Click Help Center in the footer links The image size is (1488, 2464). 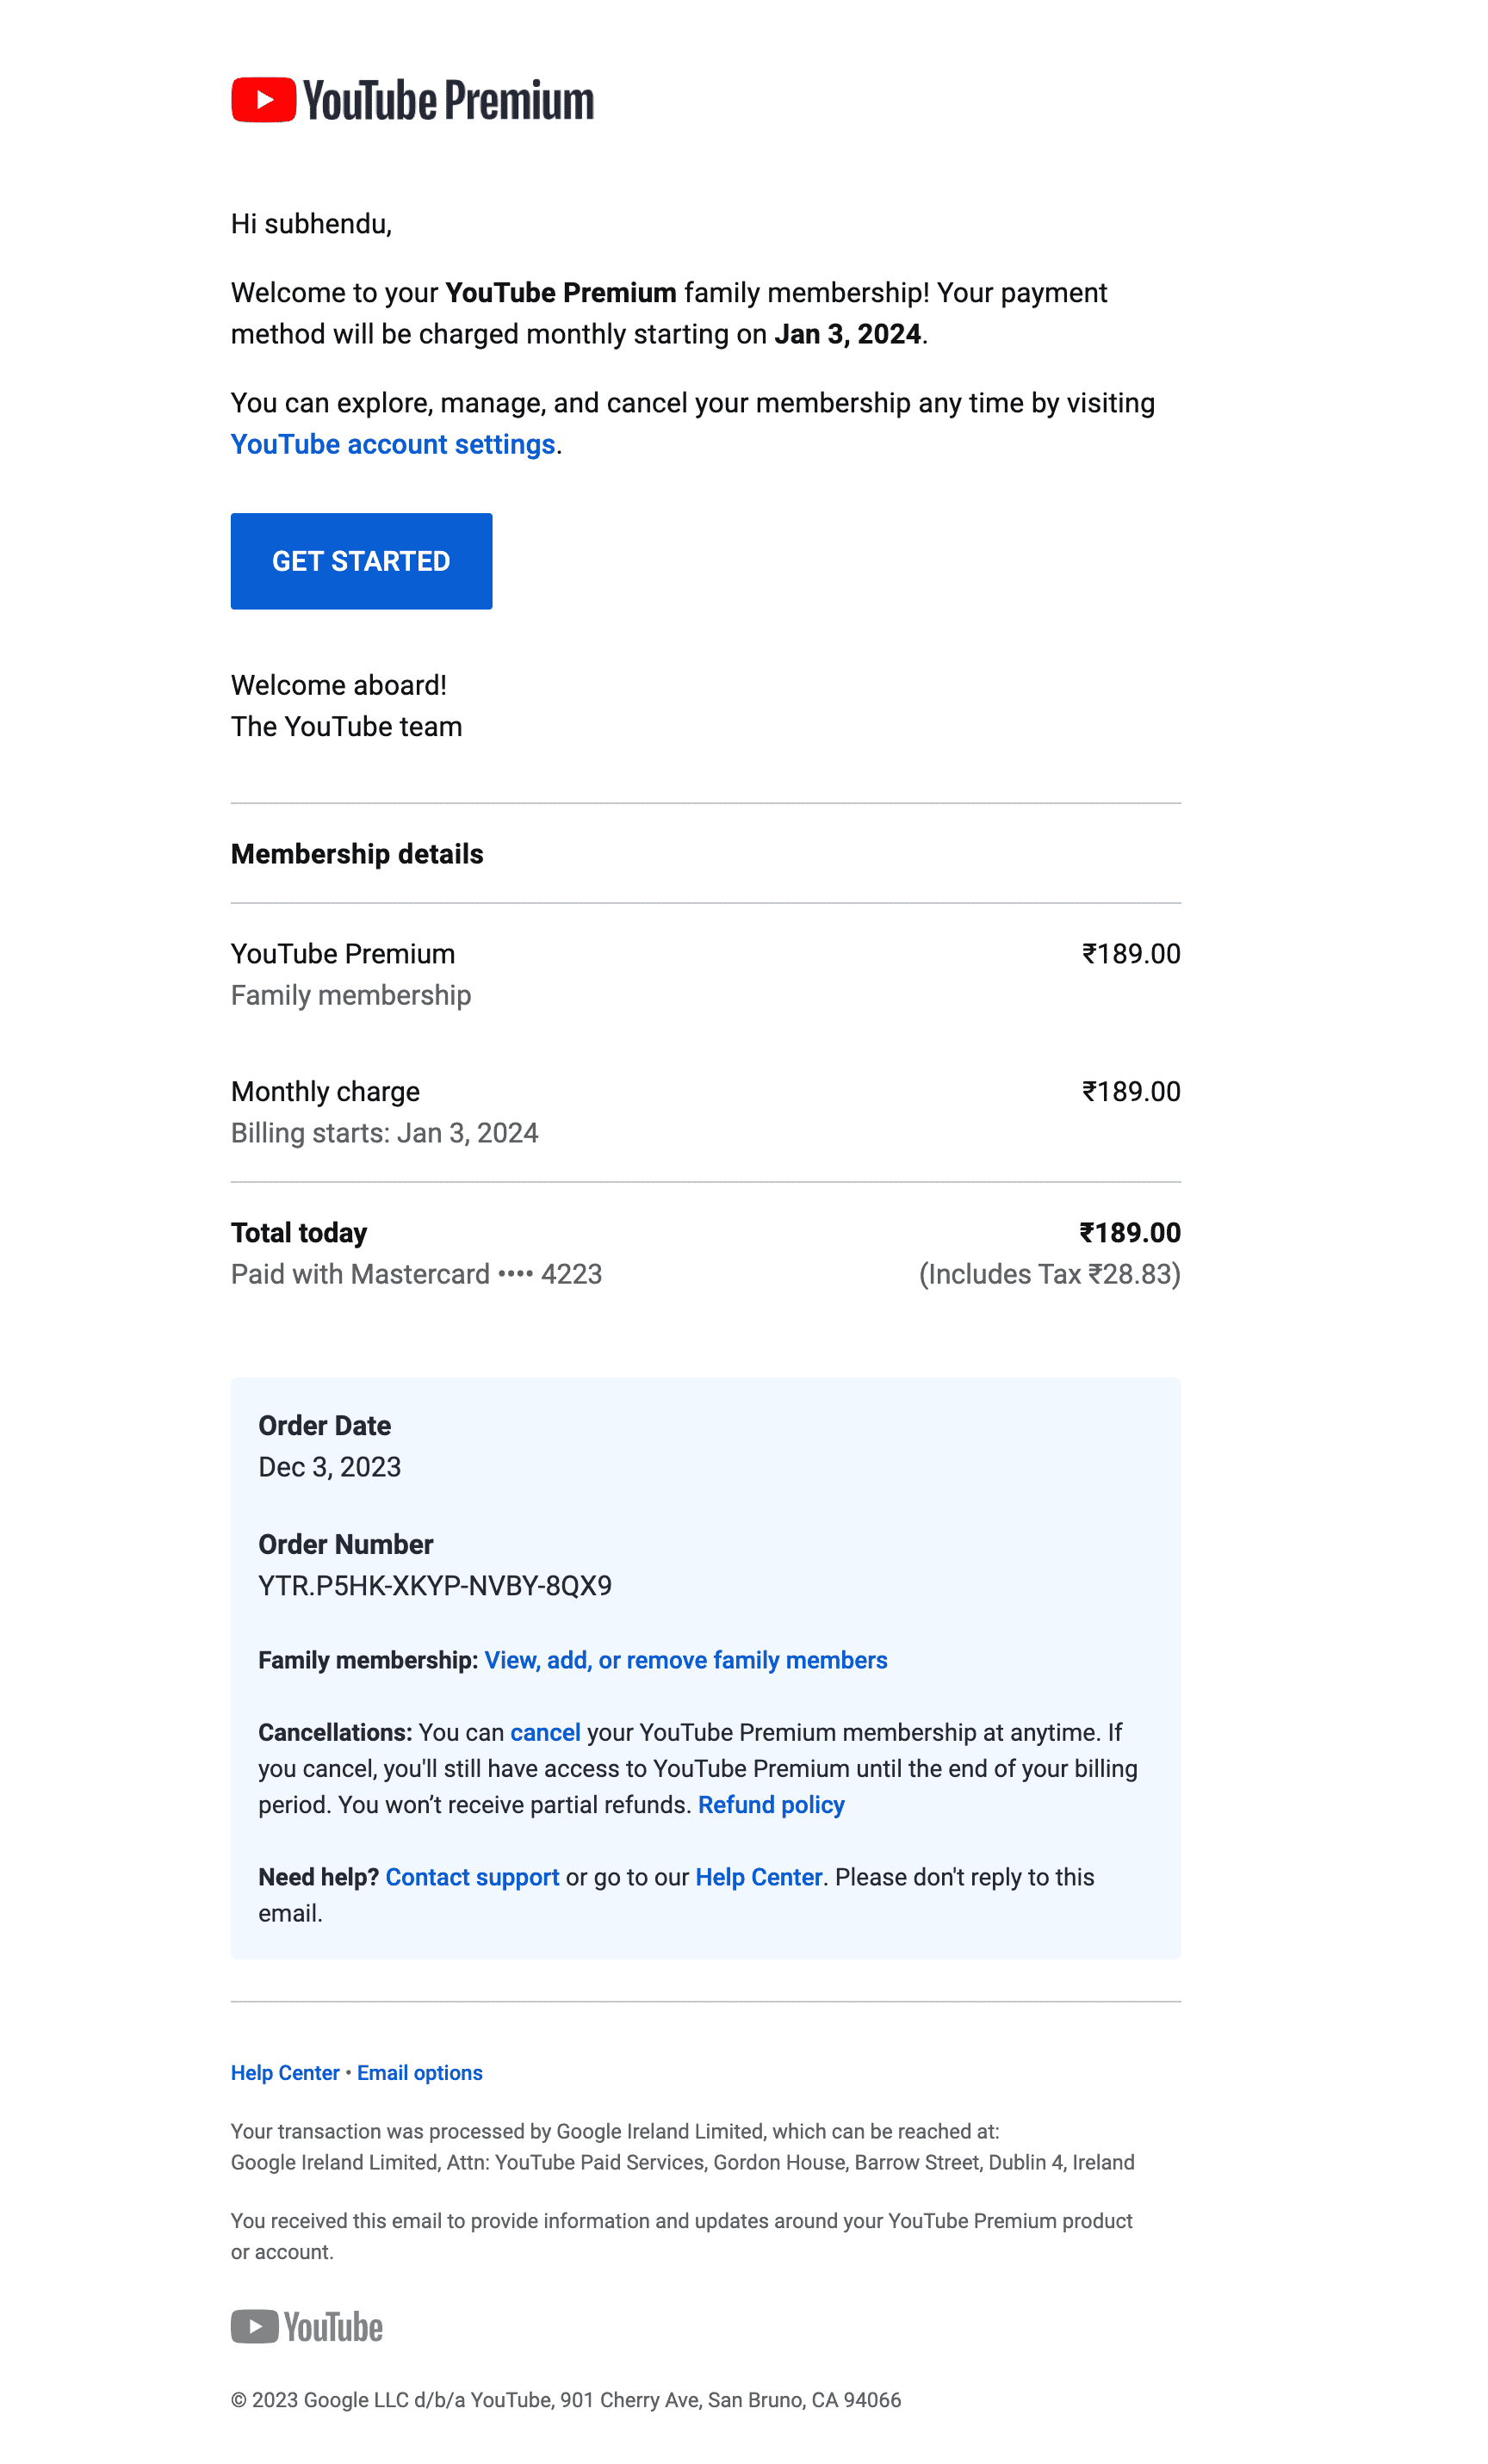(x=286, y=2073)
